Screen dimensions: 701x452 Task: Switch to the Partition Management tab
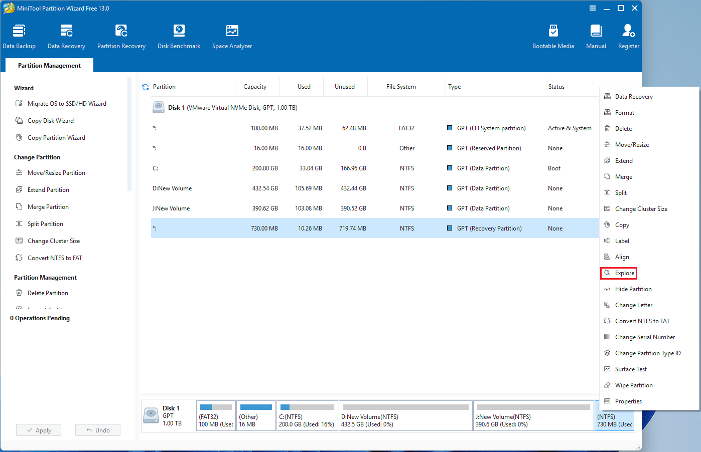coord(49,65)
